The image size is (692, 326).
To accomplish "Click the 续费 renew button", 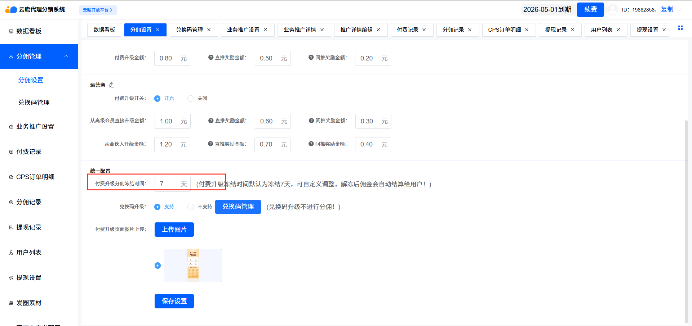I will click(590, 10).
